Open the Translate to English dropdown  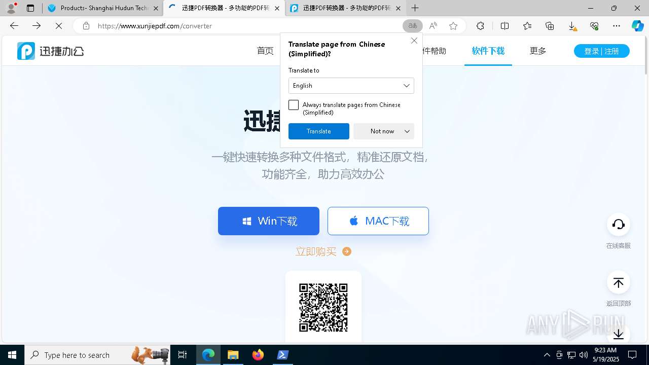(351, 86)
